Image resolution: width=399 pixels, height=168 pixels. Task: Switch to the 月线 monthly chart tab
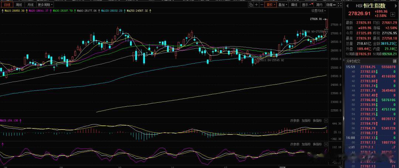tap(30, 4)
